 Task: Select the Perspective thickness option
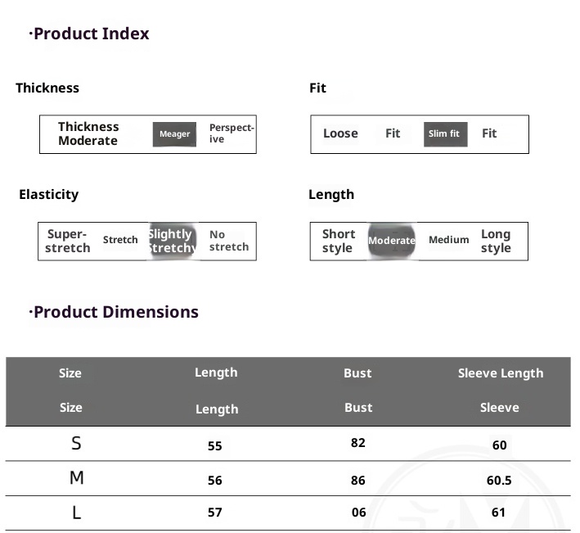(x=232, y=133)
